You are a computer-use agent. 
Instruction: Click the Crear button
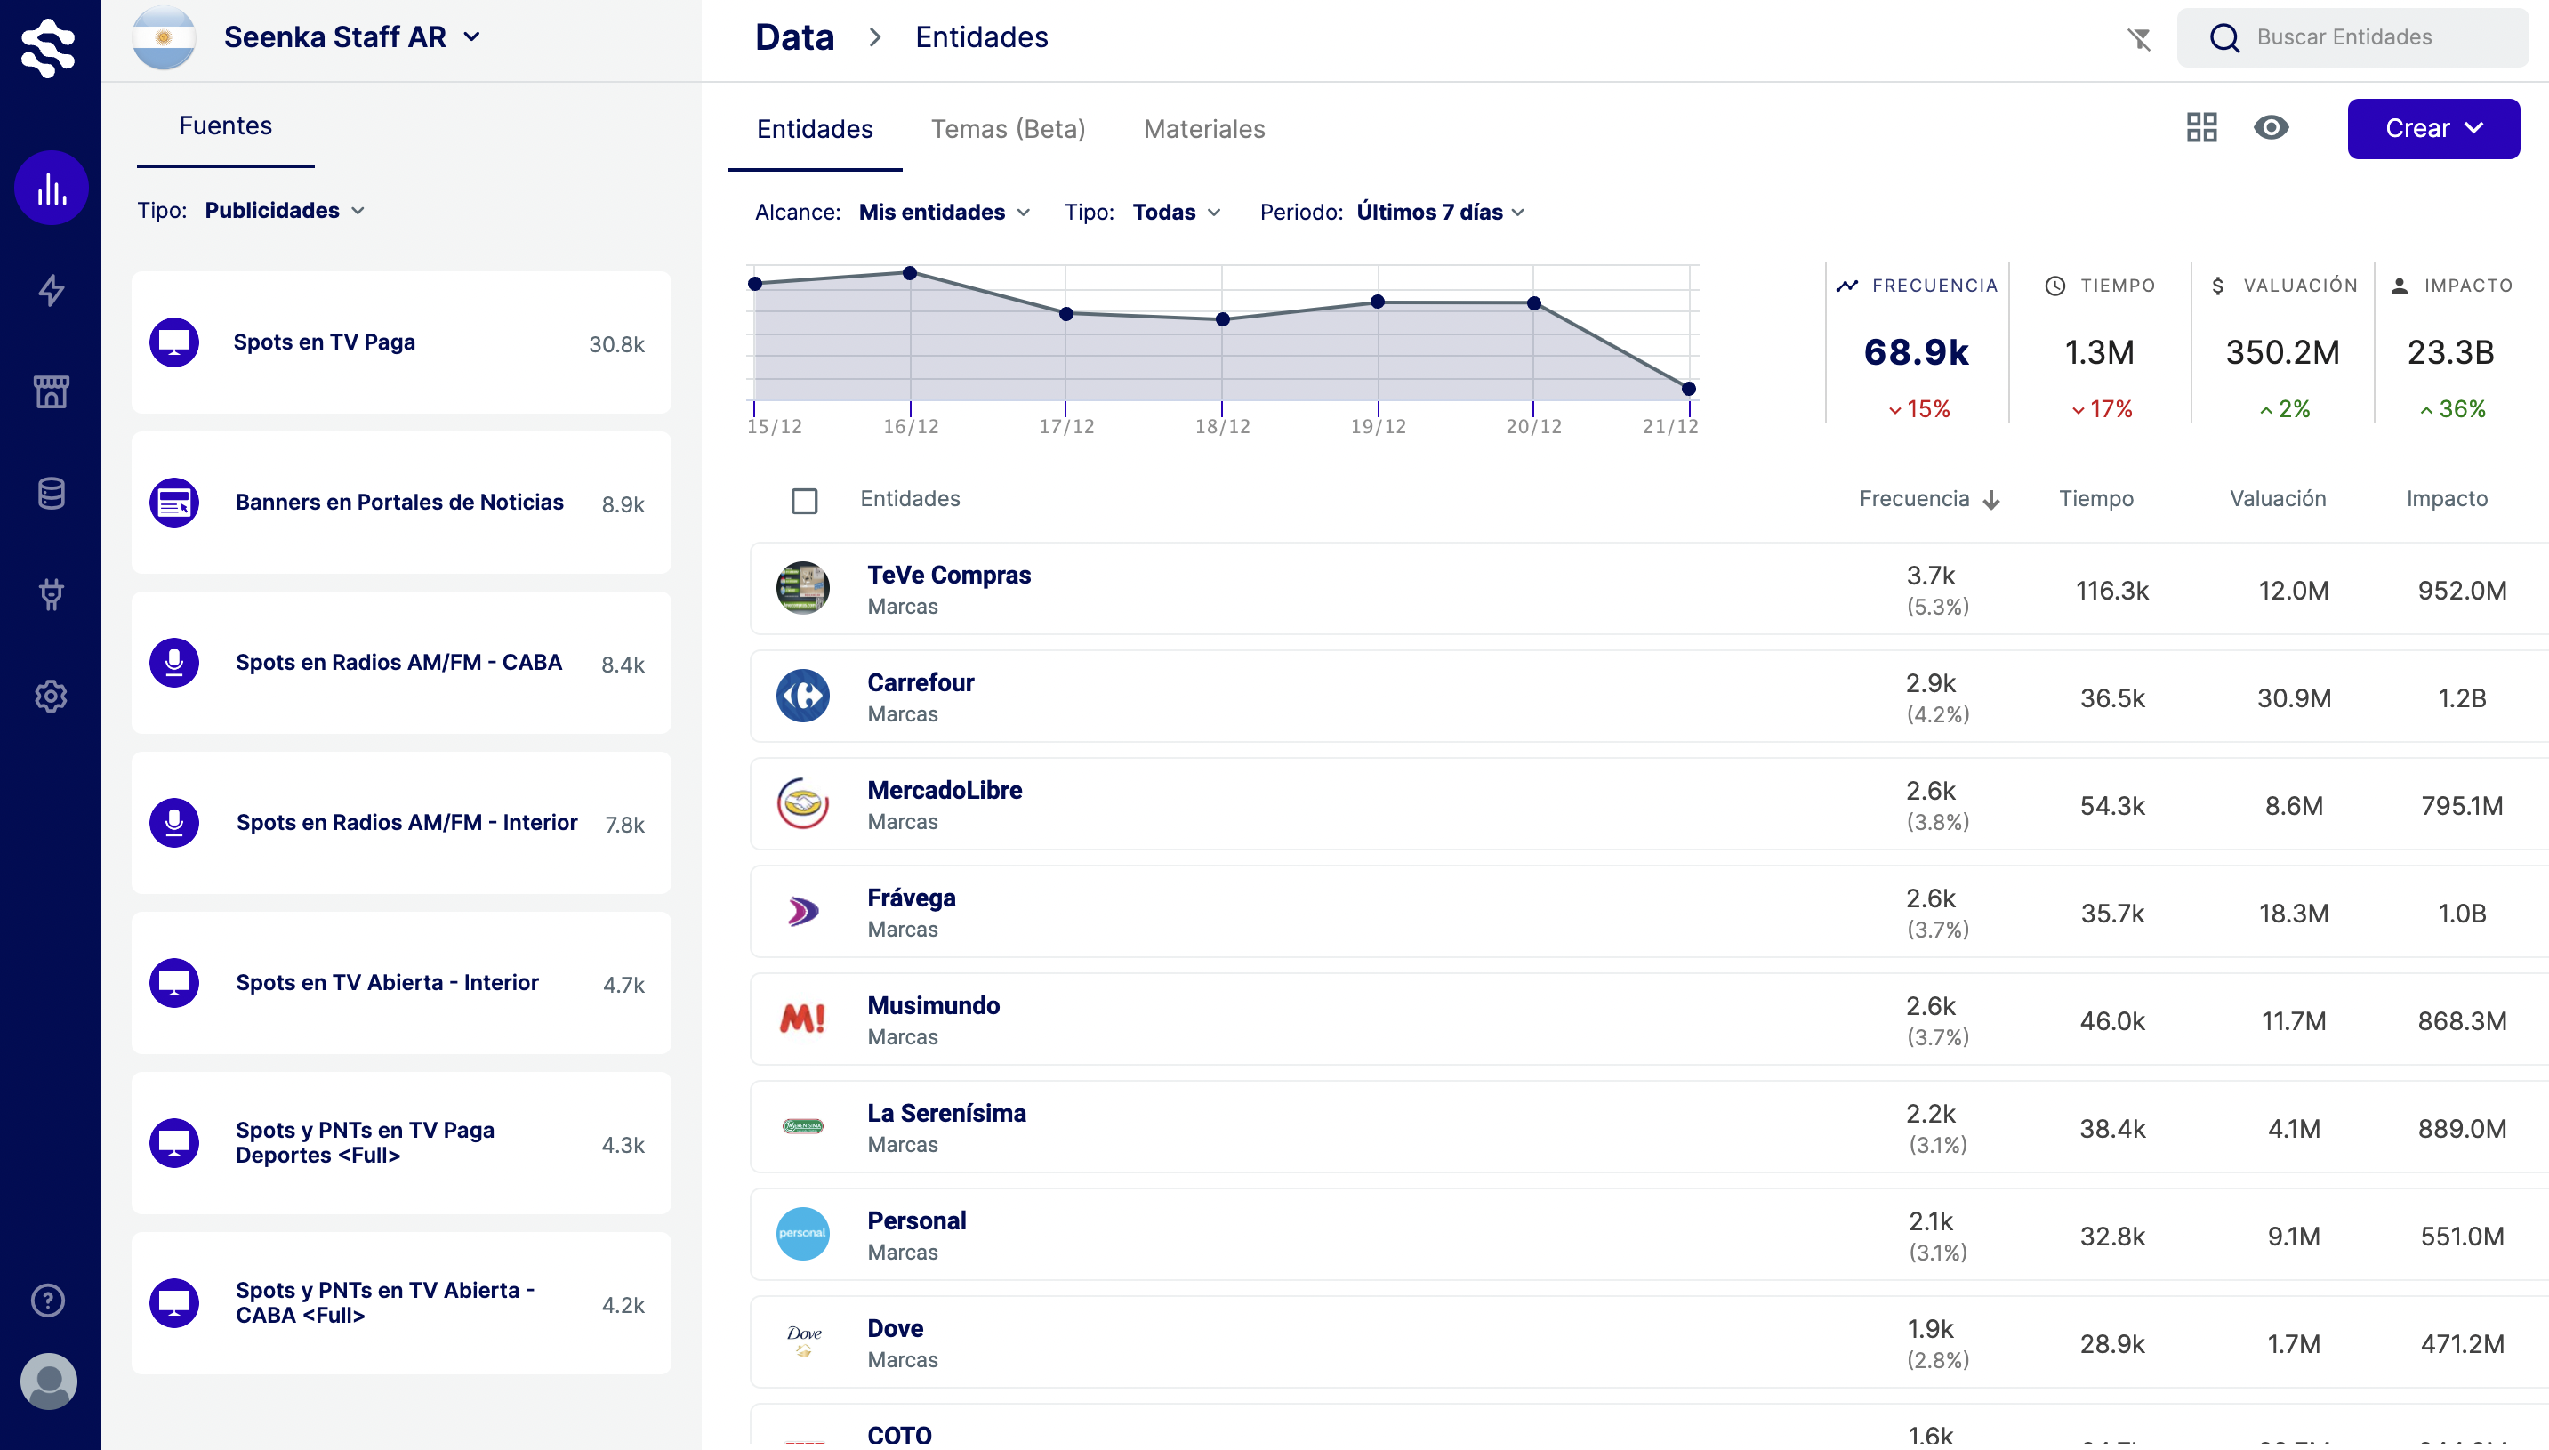pyautogui.click(x=2432, y=127)
